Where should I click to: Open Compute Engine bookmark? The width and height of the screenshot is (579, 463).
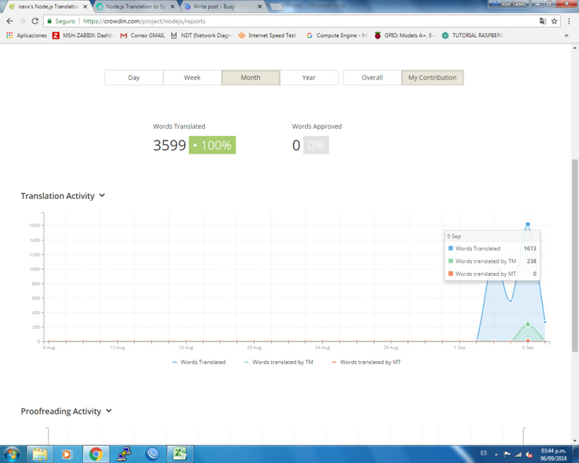click(337, 35)
